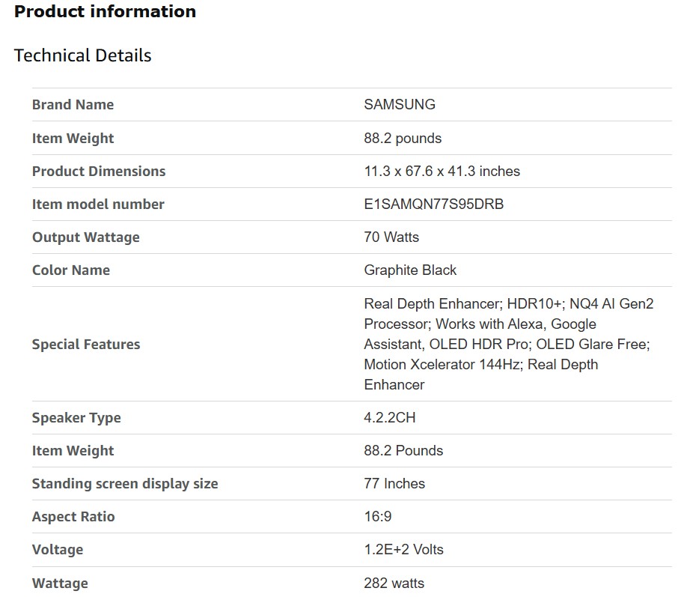Click the Standing screen display size label
This screenshot has height=597, width=687.
(x=125, y=484)
